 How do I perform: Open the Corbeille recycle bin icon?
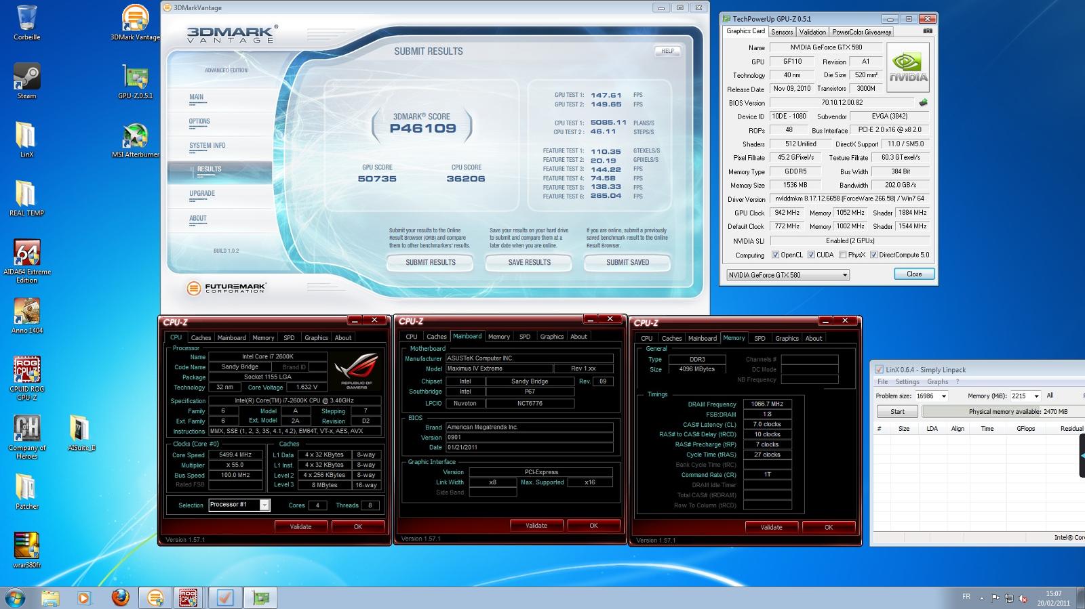26,22
